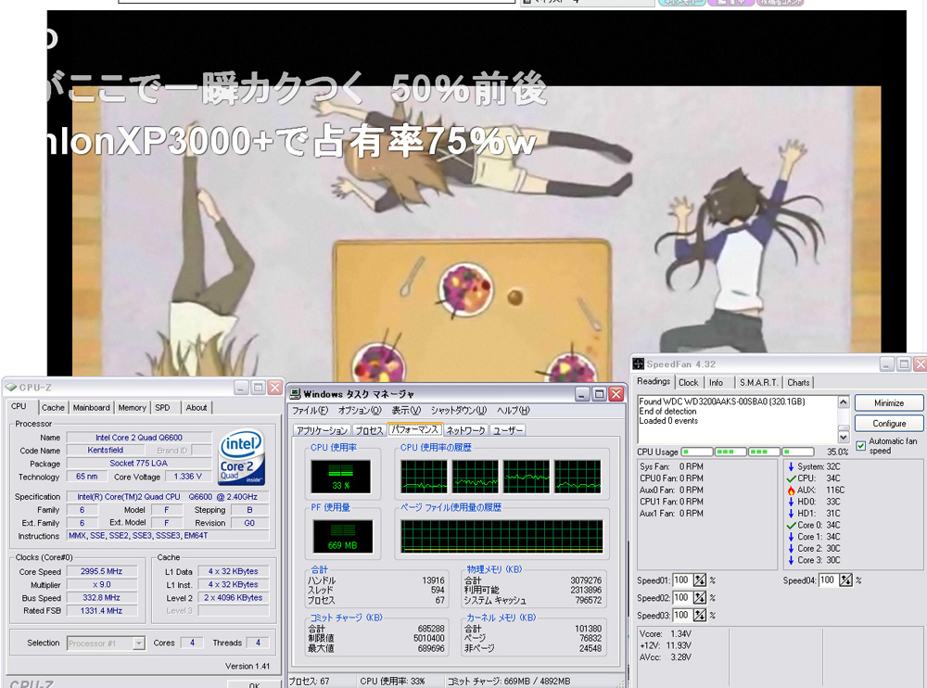Open the Charts tab in SpeedFan

tap(798, 383)
